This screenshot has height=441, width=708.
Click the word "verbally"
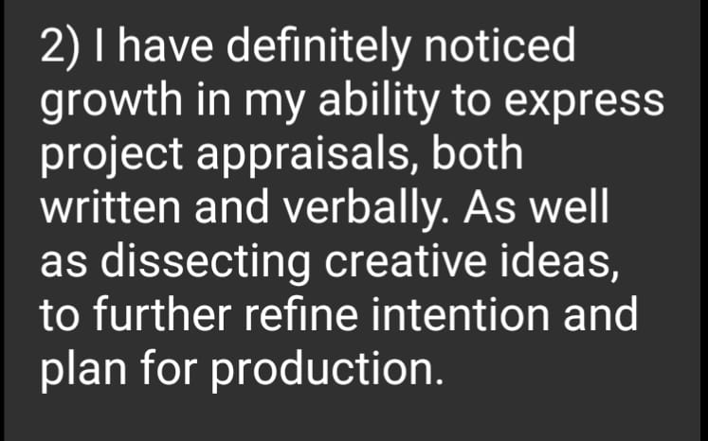363,206
